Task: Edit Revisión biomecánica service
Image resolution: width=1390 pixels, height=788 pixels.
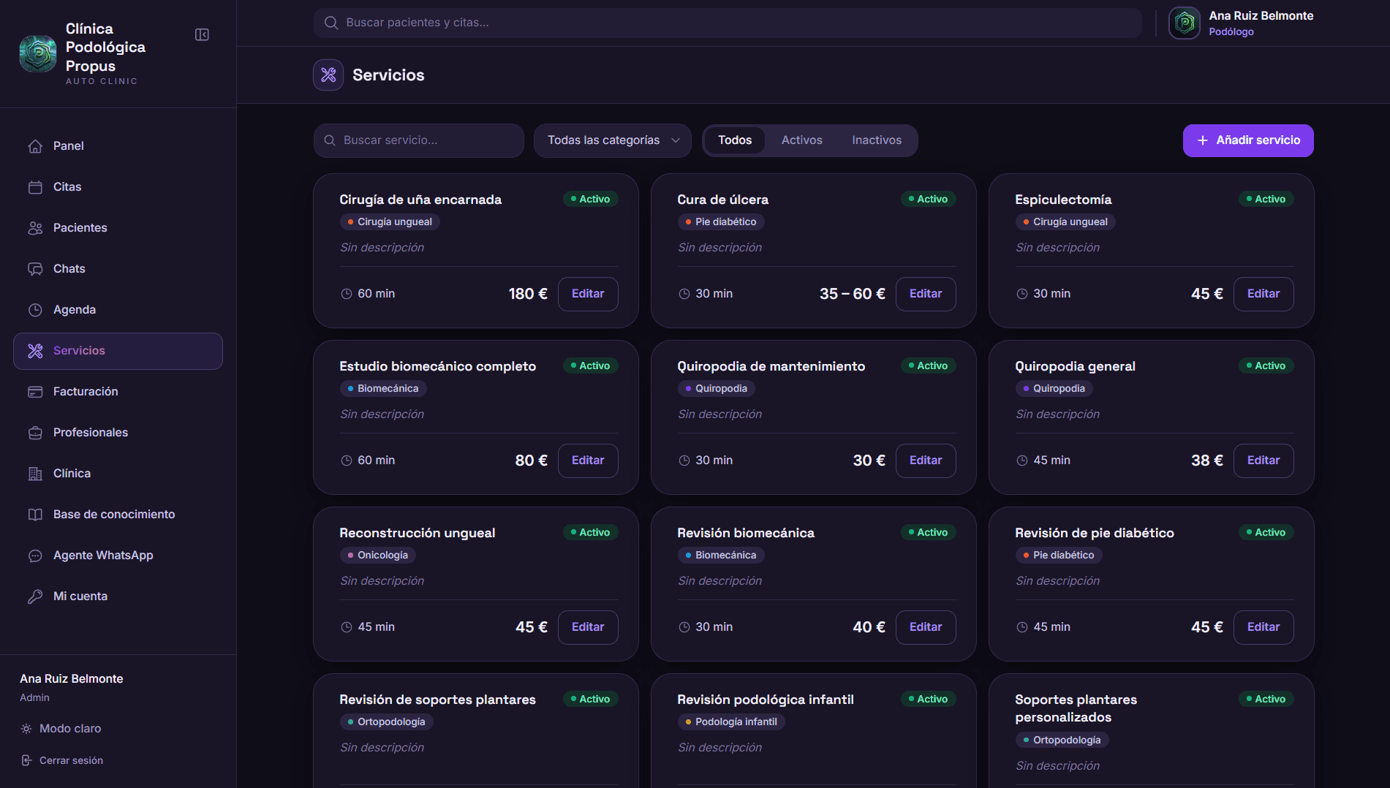Action: coord(926,627)
